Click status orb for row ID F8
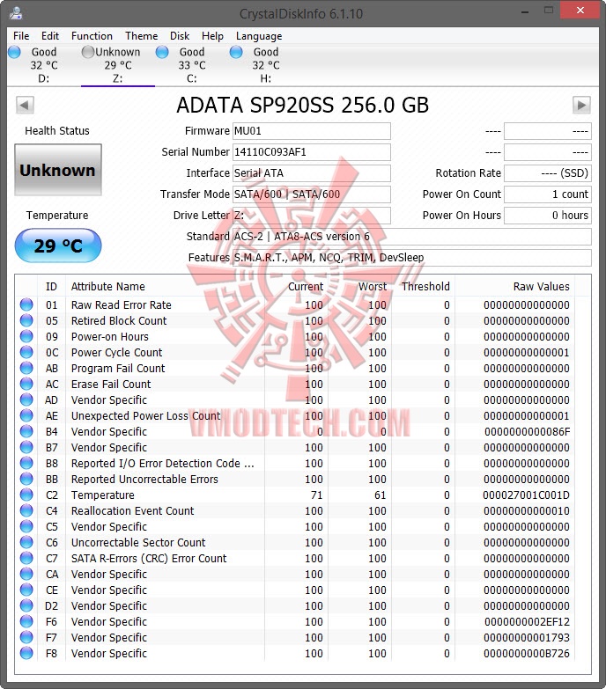This screenshot has height=689, width=606. tap(26, 653)
